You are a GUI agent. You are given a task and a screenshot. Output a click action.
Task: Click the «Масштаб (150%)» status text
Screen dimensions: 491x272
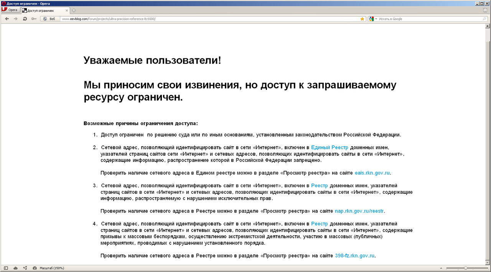52,268
